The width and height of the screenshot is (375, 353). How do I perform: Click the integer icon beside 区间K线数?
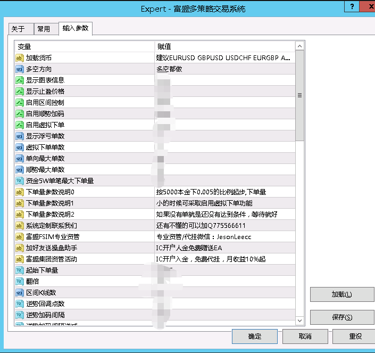pos(20,293)
